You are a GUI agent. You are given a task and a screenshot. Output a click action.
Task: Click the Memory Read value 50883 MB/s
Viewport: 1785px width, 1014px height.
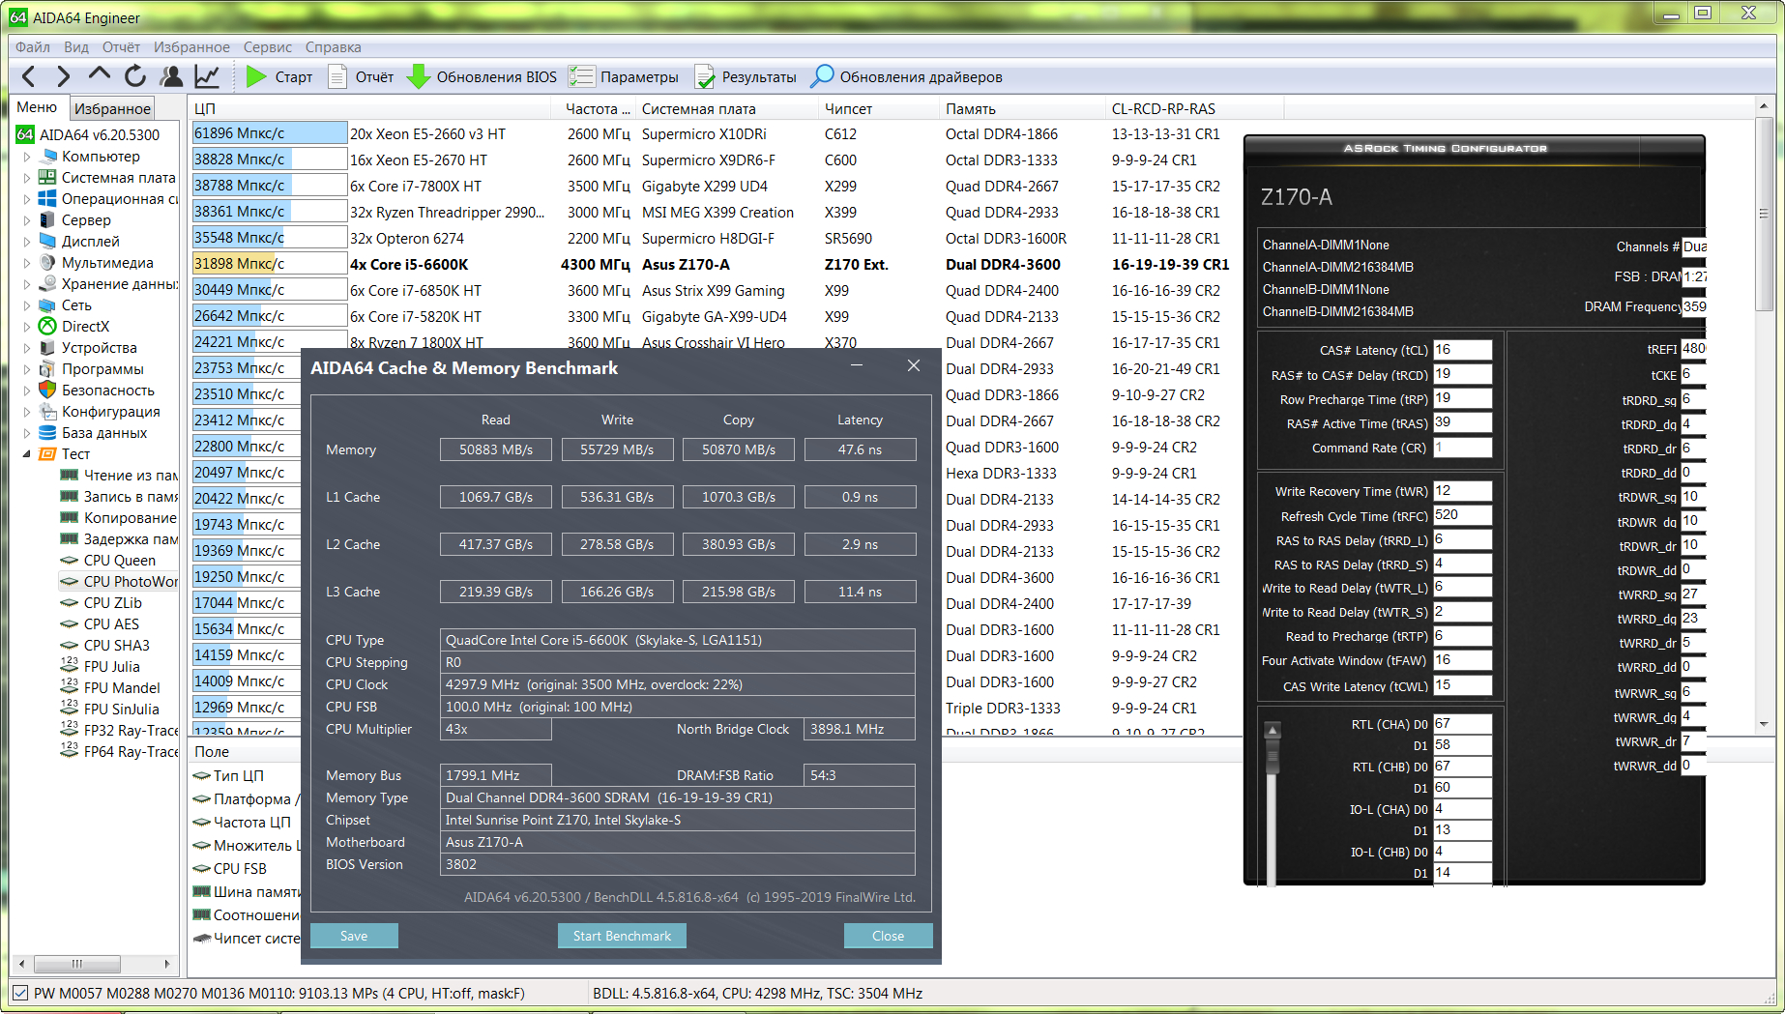tap(496, 449)
